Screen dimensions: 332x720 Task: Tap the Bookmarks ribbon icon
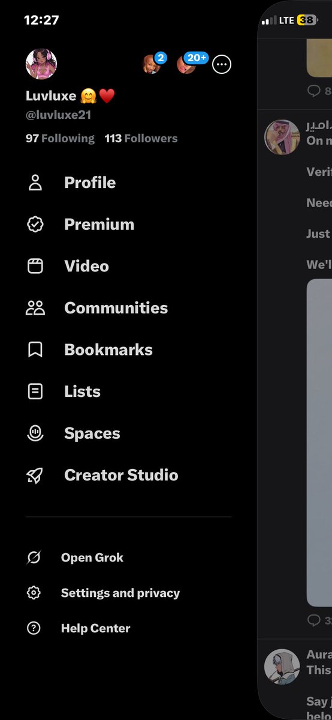pos(35,349)
